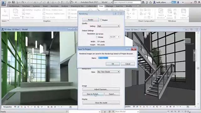The height and width of the screenshot is (113, 201).
Task: Click the Adjust Exposure button
Action: click(101, 89)
